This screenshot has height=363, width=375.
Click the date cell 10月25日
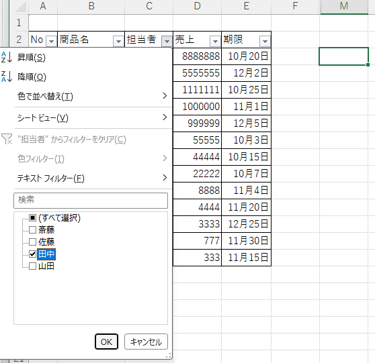click(x=247, y=90)
